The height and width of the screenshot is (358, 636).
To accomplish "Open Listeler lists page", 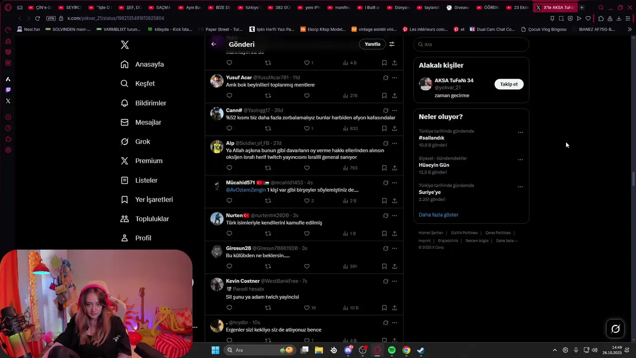I will point(139,180).
